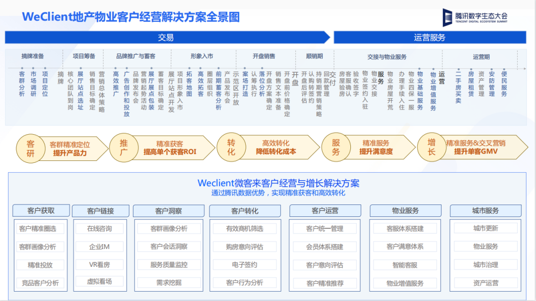Open the 客户运营 column header
The width and height of the screenshot is (536, 301).
(325, 211)
